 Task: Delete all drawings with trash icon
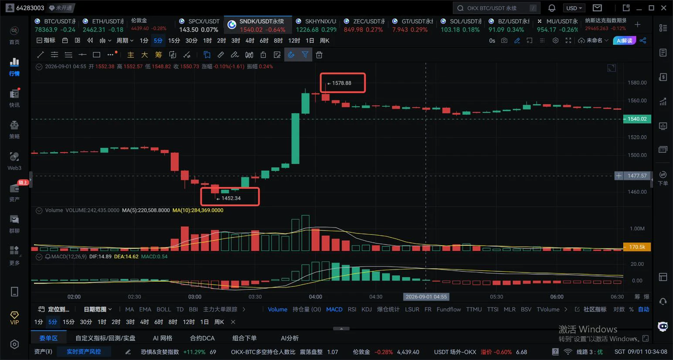[319, 55]
